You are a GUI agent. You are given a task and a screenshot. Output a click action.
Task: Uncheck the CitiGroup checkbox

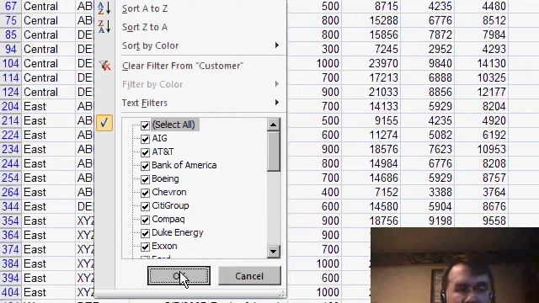point(145,206)
